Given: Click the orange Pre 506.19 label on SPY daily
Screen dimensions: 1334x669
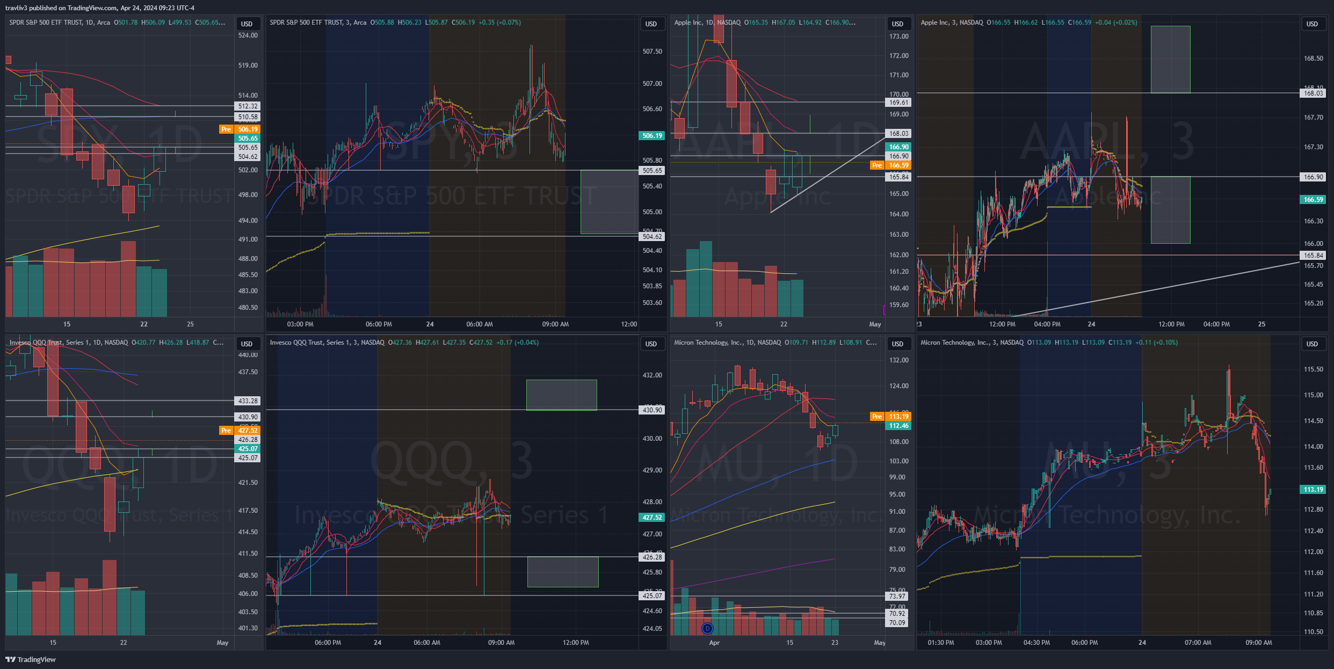Looking at the screenshot, I should pos(240,129).
